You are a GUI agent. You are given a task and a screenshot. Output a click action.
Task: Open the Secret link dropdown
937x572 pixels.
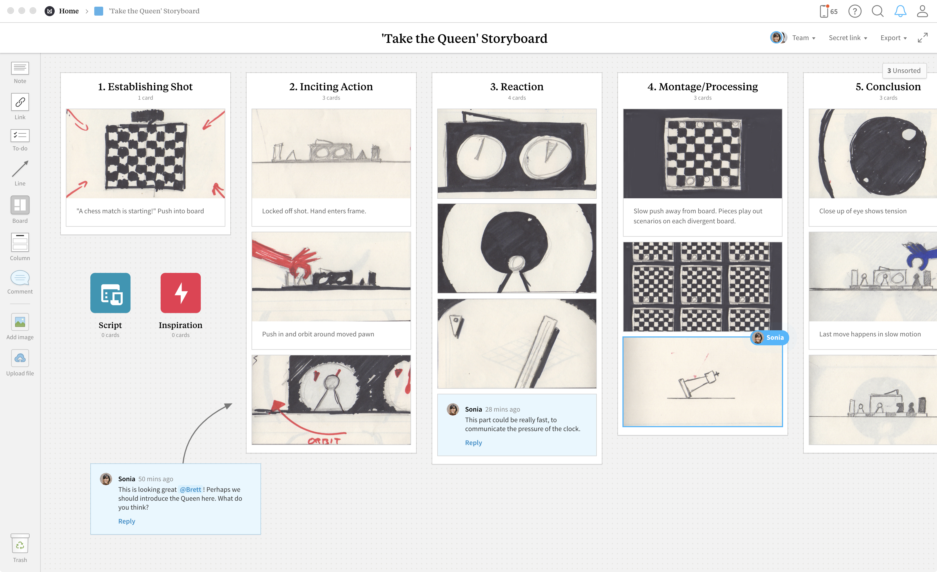pos(847,38)
